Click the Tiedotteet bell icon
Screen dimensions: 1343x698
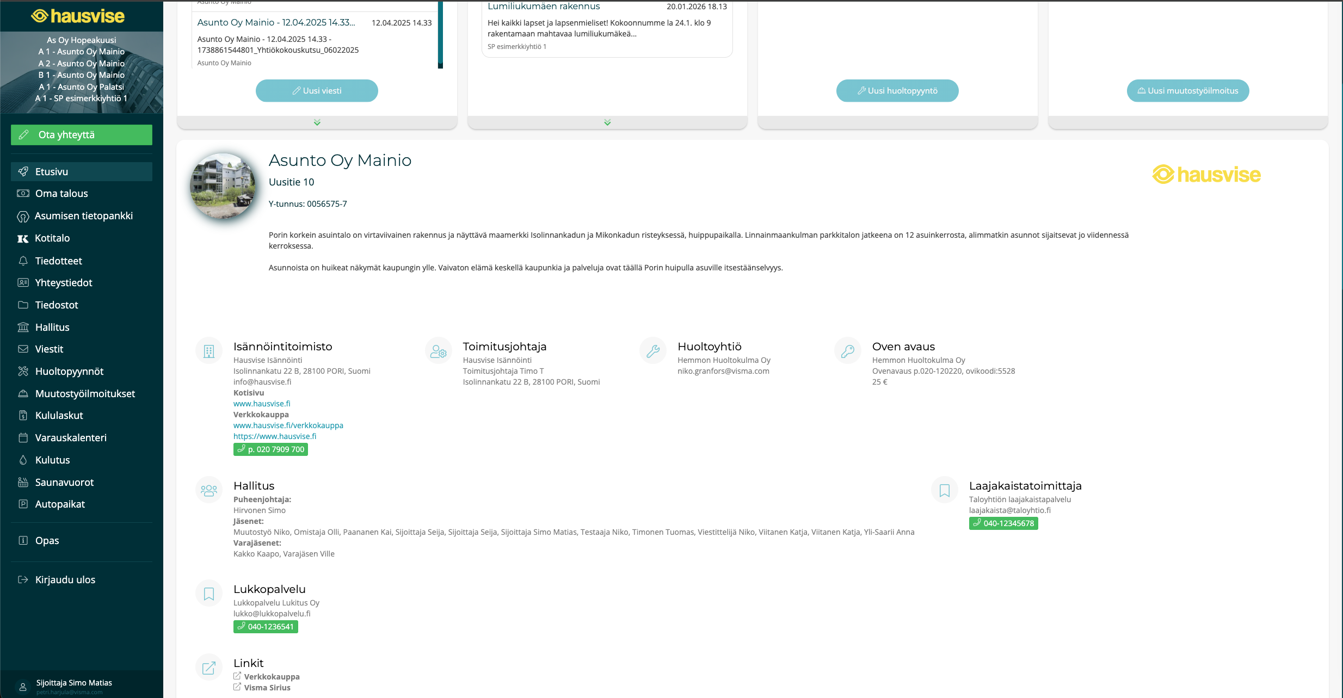point(23,261)
